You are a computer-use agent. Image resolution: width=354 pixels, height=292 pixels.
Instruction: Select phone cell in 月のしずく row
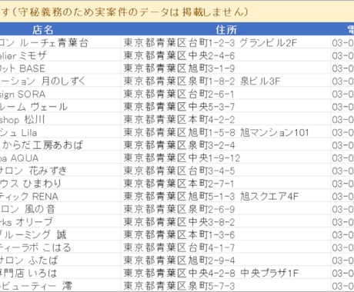point(342,81)
